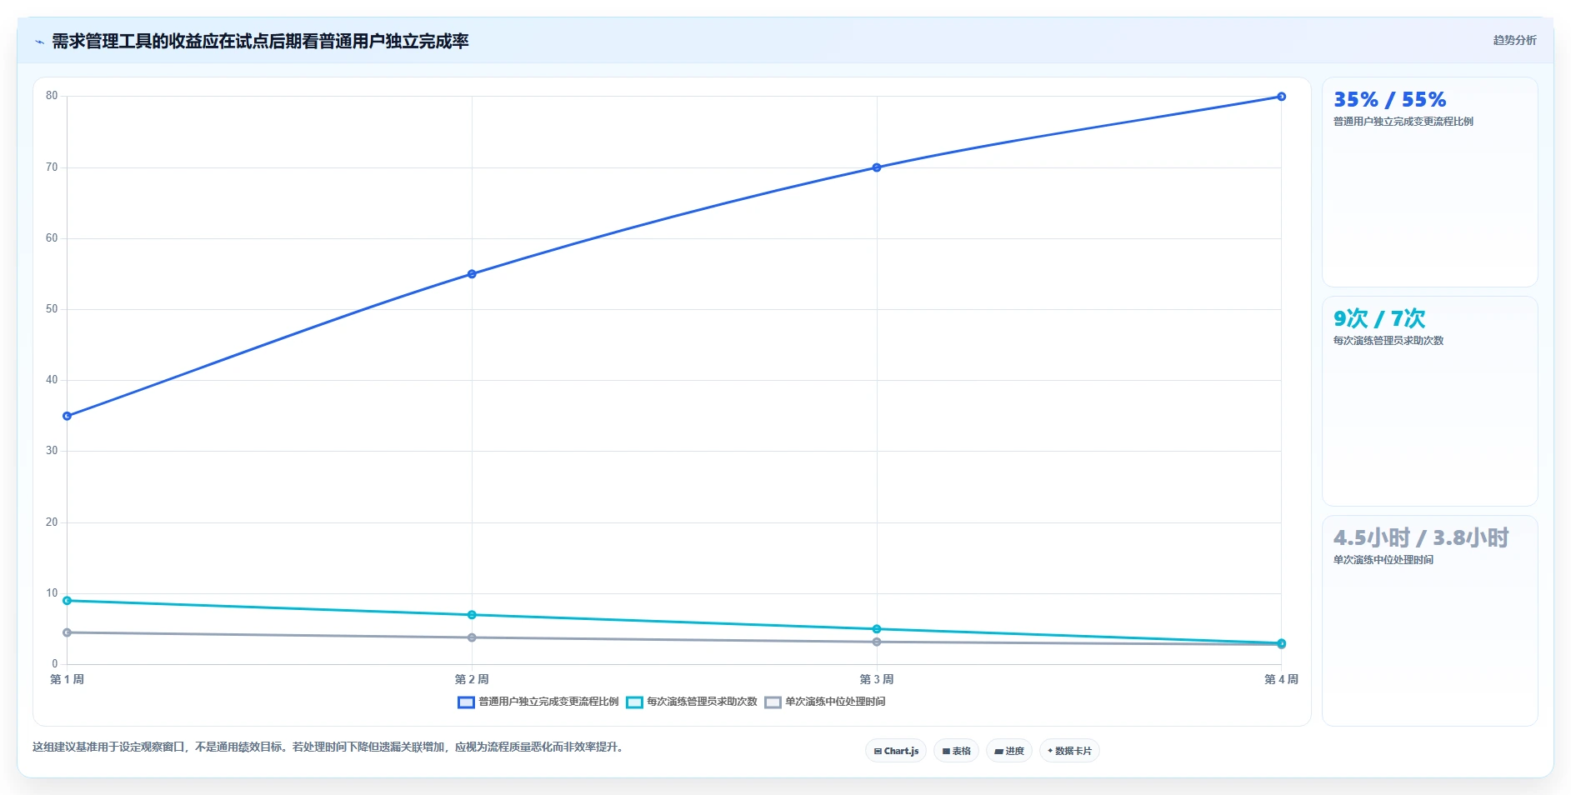Click the blue data point at 第 3 周 (70)
The height and width of the screenshot is (795, 1571).
(877, 167)
